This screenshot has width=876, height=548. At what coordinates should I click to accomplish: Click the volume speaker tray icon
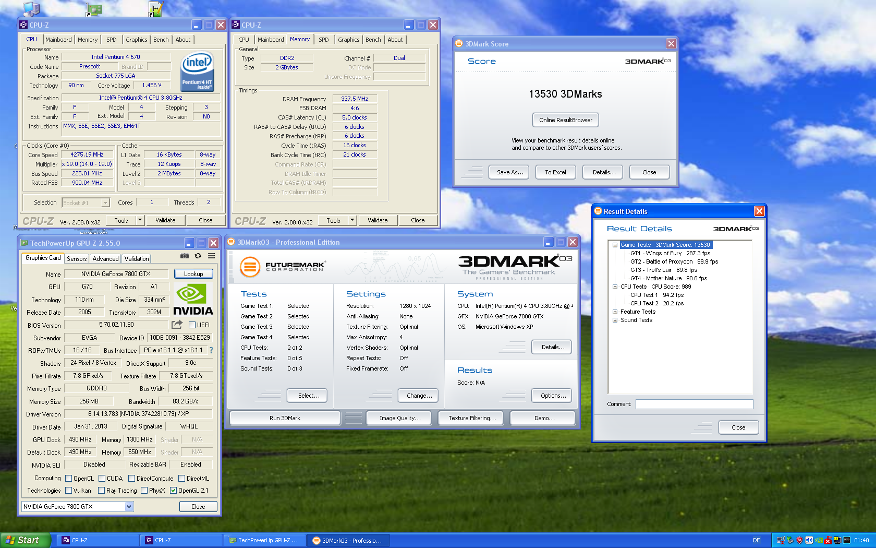pyautogui.click(x=809, y=540)
